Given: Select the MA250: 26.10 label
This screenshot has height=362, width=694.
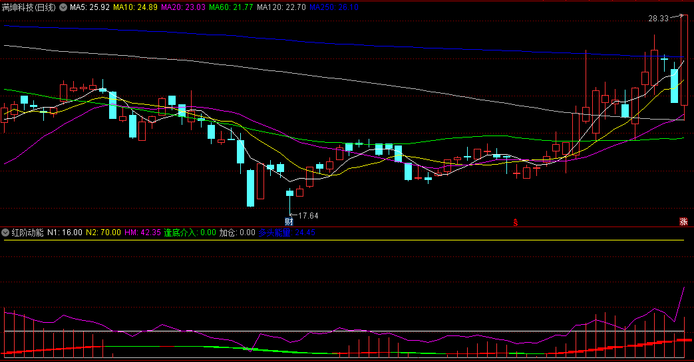Looking at the screenshot, I should point(334,7).
